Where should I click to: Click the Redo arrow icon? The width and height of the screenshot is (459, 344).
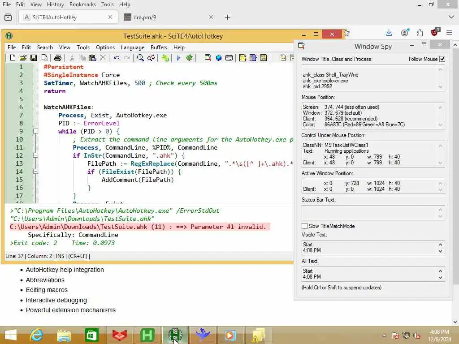coord(127,58)
